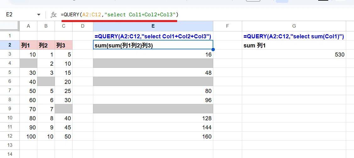Screen dimensions: 354x158
Task: Select row 14 header
Action: click(x=10, y=155)
